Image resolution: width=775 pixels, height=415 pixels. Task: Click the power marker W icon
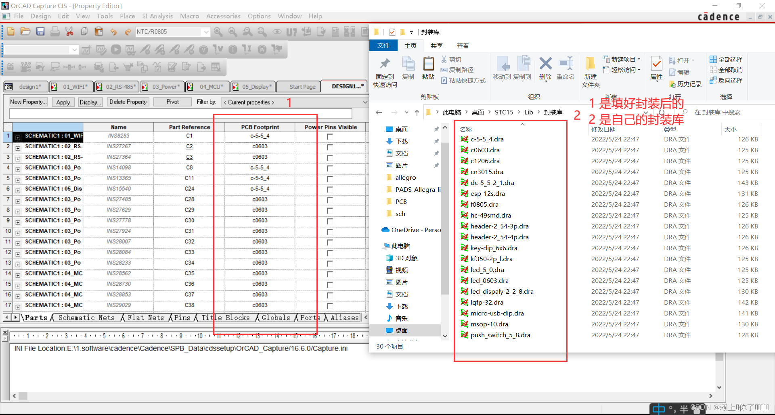pos(262,50)
